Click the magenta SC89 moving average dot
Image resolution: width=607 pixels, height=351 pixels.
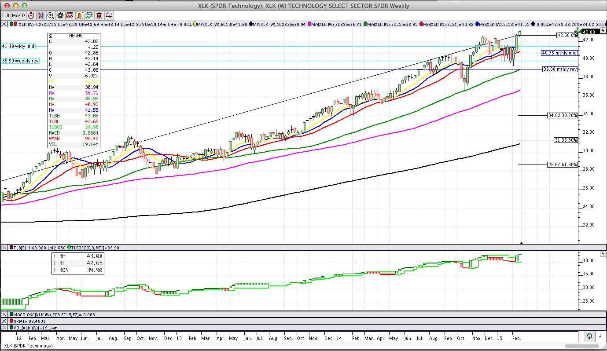point(310,24)
